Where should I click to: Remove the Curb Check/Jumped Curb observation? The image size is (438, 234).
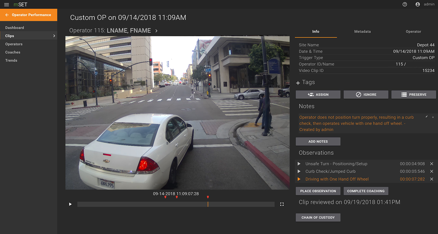[431, 172]
